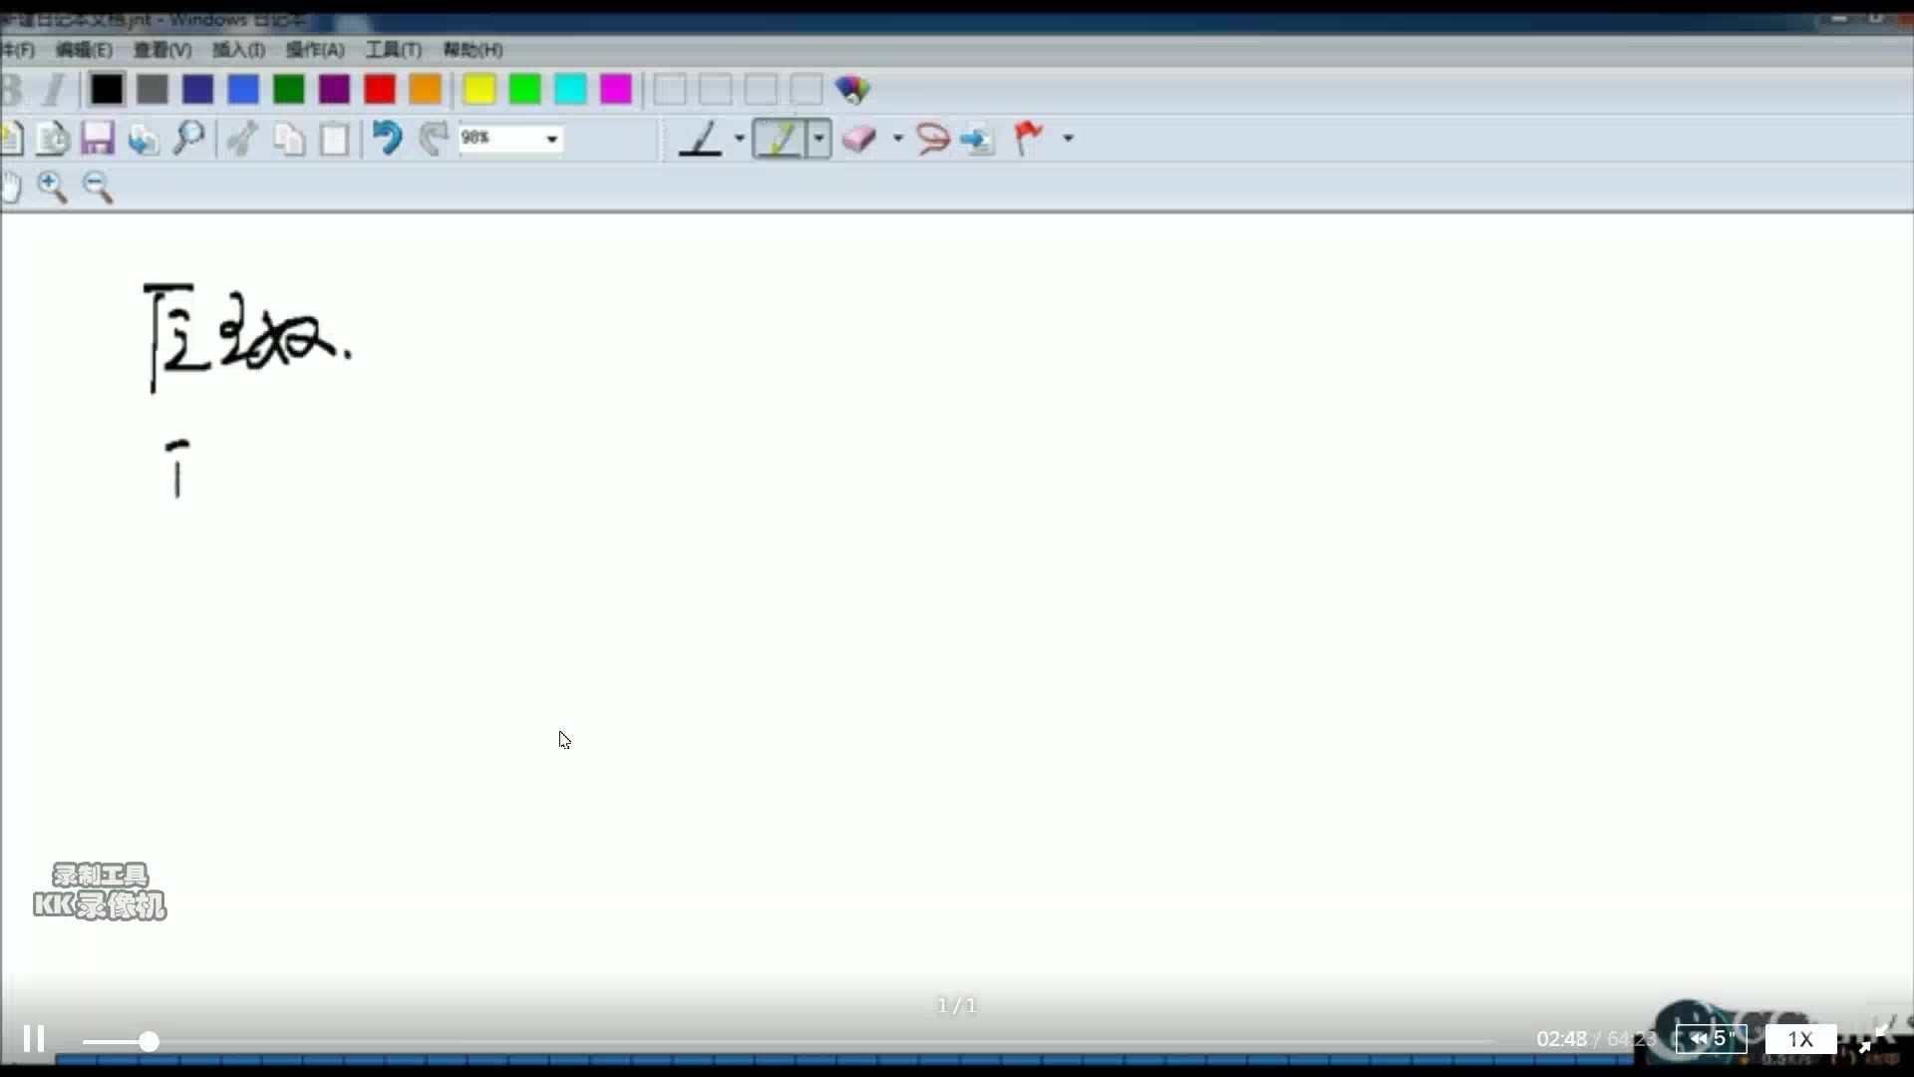Open the 查看(V) menu
This screenshot has height=1077, width=1914.
[x=157, y=49]
